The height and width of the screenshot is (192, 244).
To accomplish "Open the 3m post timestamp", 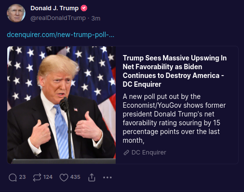I will [x=96, y=19].
